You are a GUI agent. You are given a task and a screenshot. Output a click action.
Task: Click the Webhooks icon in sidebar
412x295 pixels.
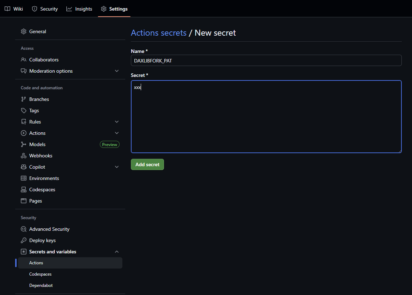click(x=24, y=156)
